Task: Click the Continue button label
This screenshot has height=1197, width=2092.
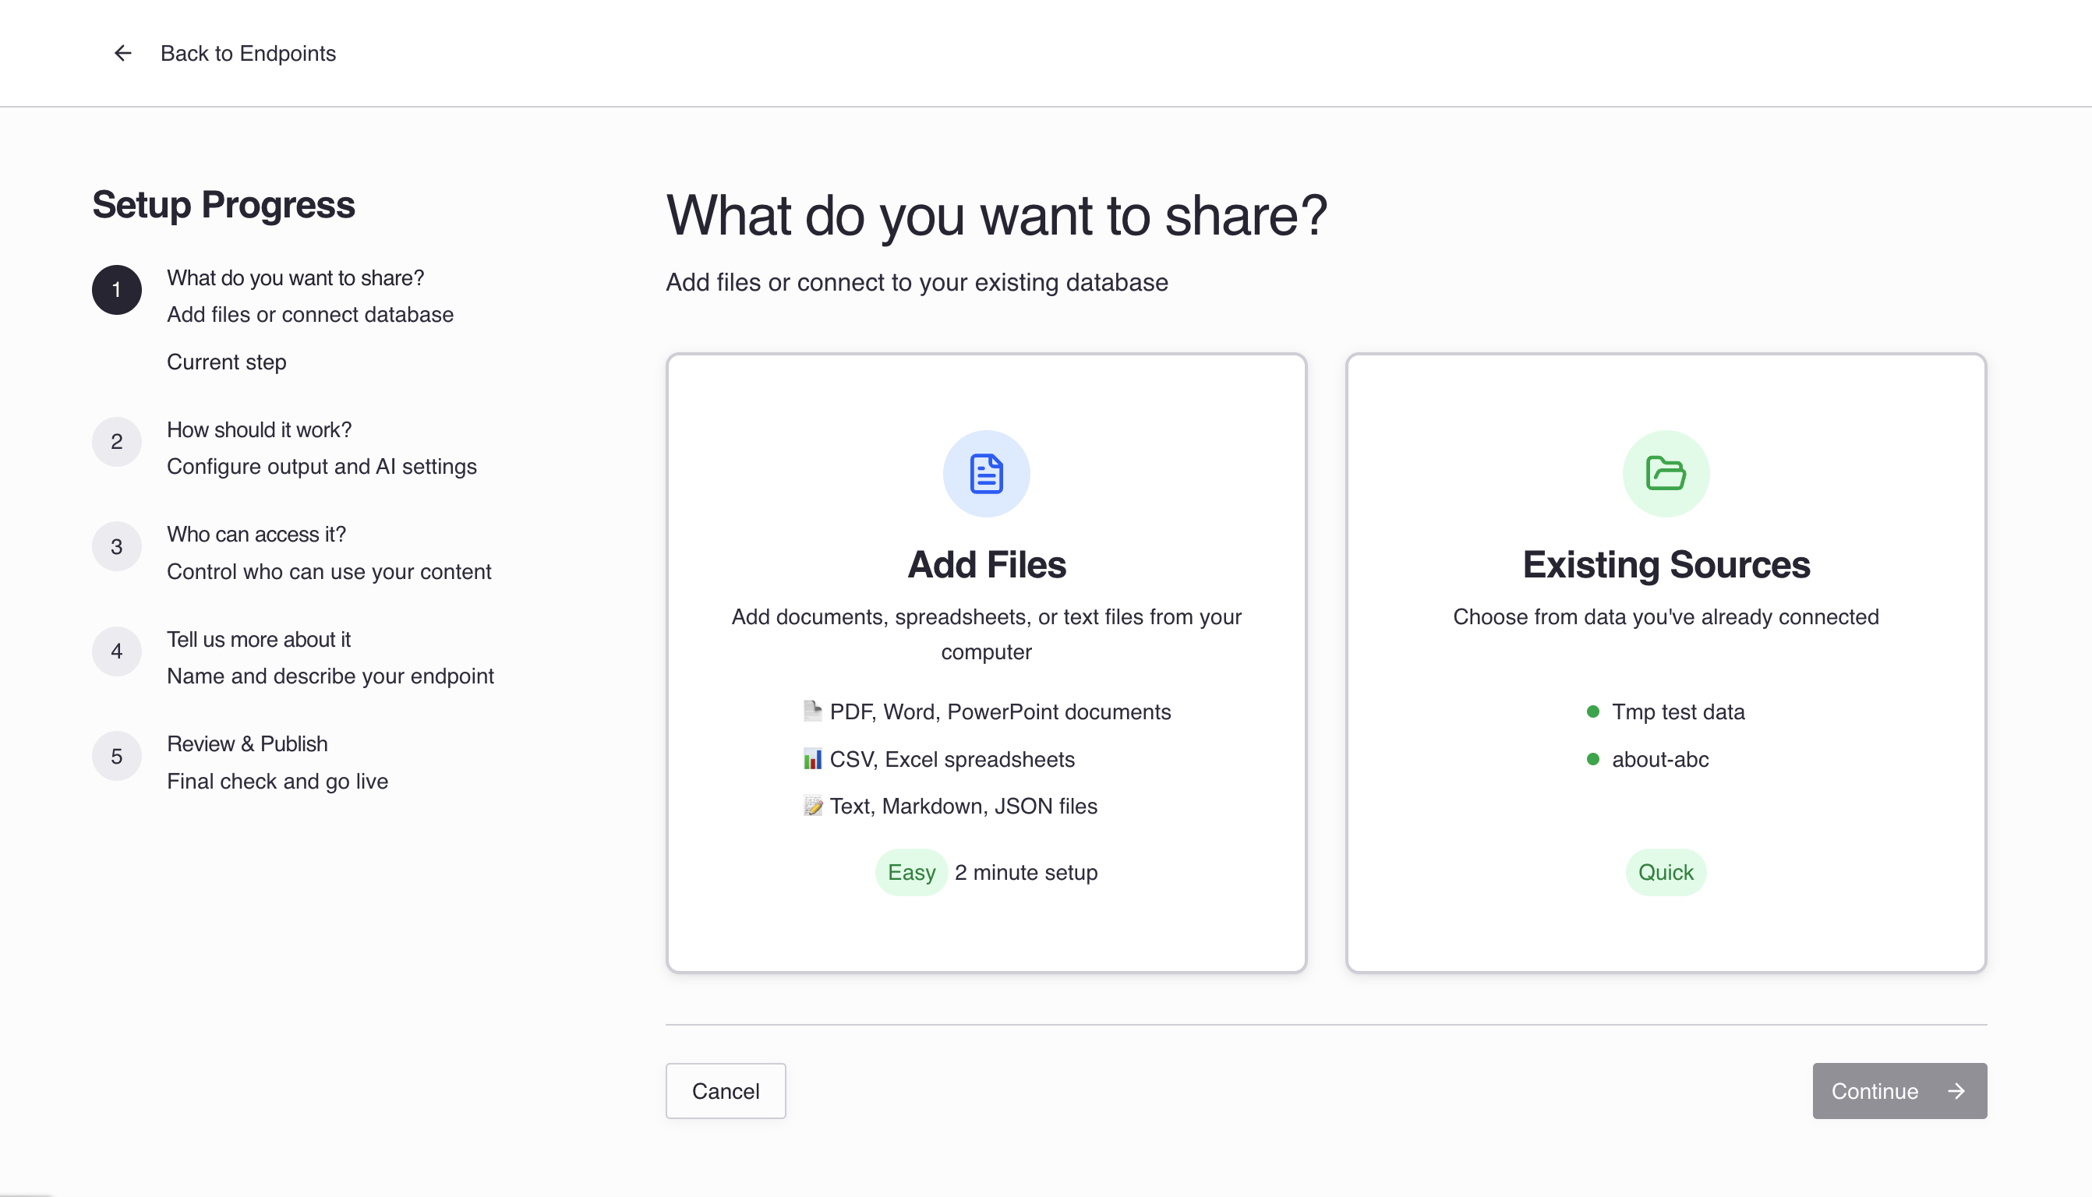Action: (1875, 1090)
